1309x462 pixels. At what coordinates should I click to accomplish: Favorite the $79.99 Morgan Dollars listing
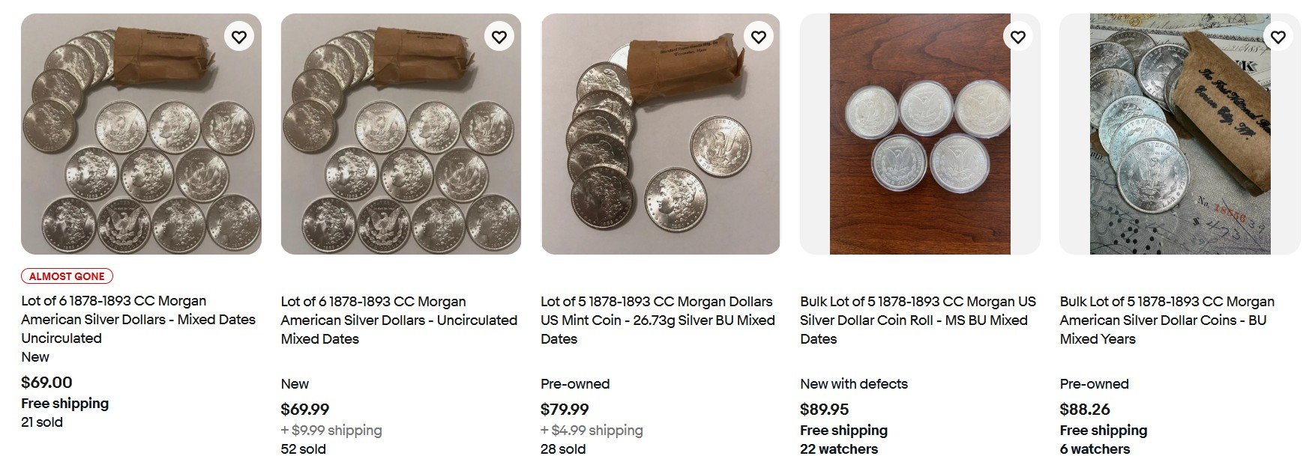click(x=758, y=37)
